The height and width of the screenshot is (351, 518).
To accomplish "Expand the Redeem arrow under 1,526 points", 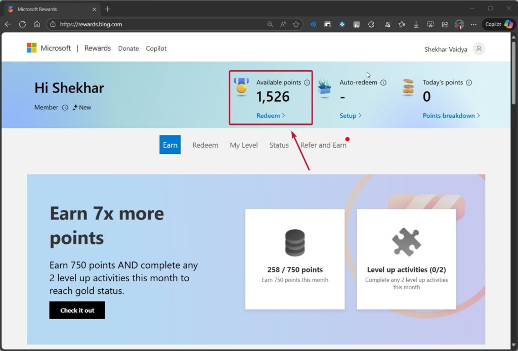I will (x=270, y=116).
